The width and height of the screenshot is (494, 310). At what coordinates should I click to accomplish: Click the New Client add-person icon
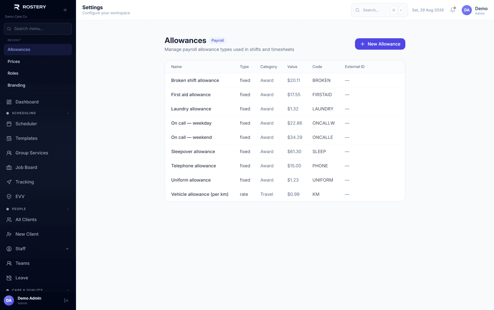pos(9,234)
